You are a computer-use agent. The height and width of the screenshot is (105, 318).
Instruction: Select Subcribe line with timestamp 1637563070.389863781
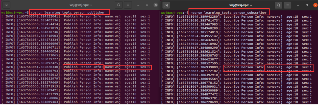point(236,99)
